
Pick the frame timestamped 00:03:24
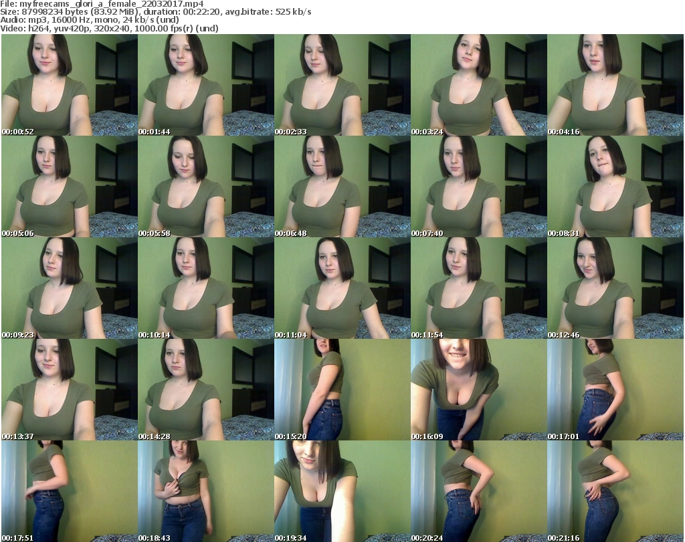click(479, 85)
